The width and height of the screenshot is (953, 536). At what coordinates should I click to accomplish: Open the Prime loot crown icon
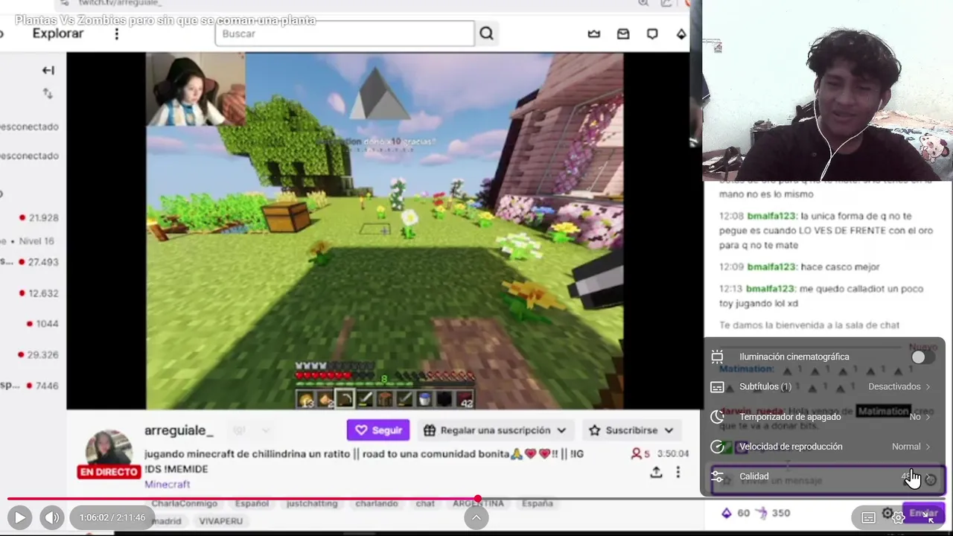point(593,33)
